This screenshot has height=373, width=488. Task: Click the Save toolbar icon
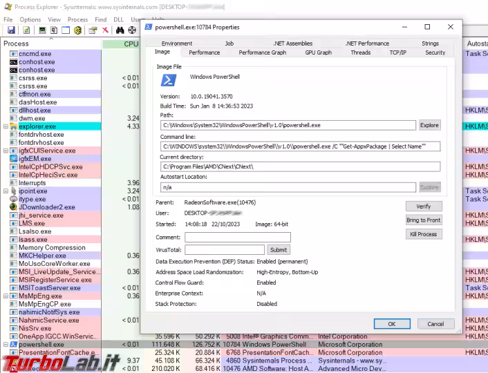[11, 30]
